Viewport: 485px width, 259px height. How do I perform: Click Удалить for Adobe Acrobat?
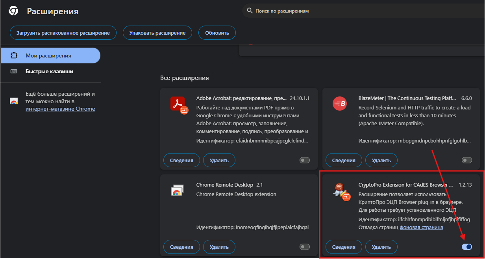[219, 160]
